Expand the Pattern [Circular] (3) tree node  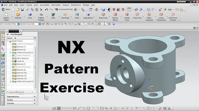click(11, 52)
